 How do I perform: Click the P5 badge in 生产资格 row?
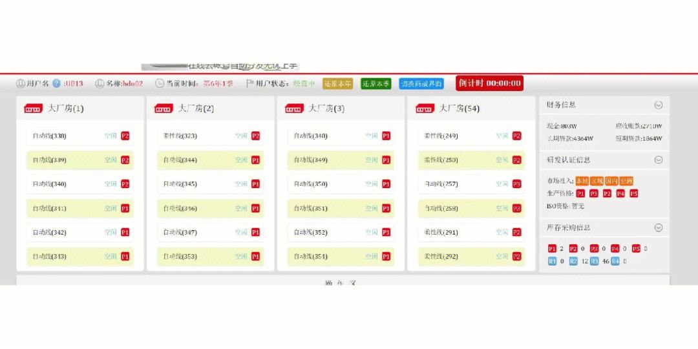634,194
